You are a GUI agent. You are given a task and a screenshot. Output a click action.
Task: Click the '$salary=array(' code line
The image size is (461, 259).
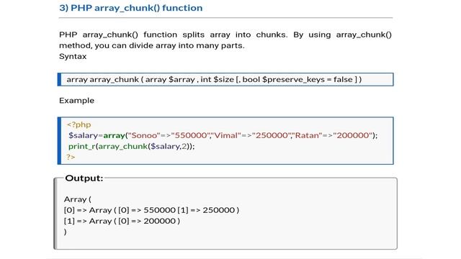click(x=223, y=135)
